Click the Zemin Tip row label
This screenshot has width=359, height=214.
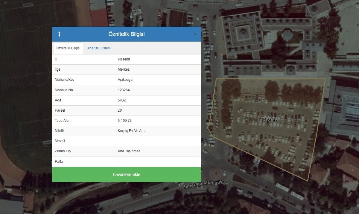tap(63, 151)
